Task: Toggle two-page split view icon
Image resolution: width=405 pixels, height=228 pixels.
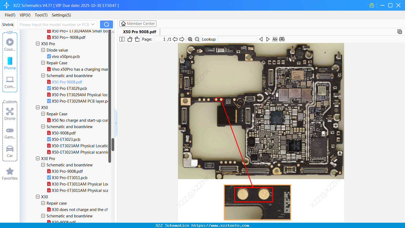Action: tap(122, 39)
